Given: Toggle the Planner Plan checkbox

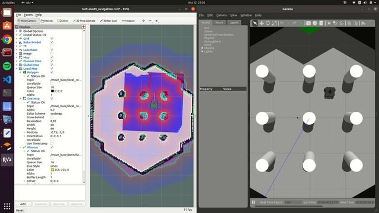Looking at the screenshot, I should click(x=52, y=61).
